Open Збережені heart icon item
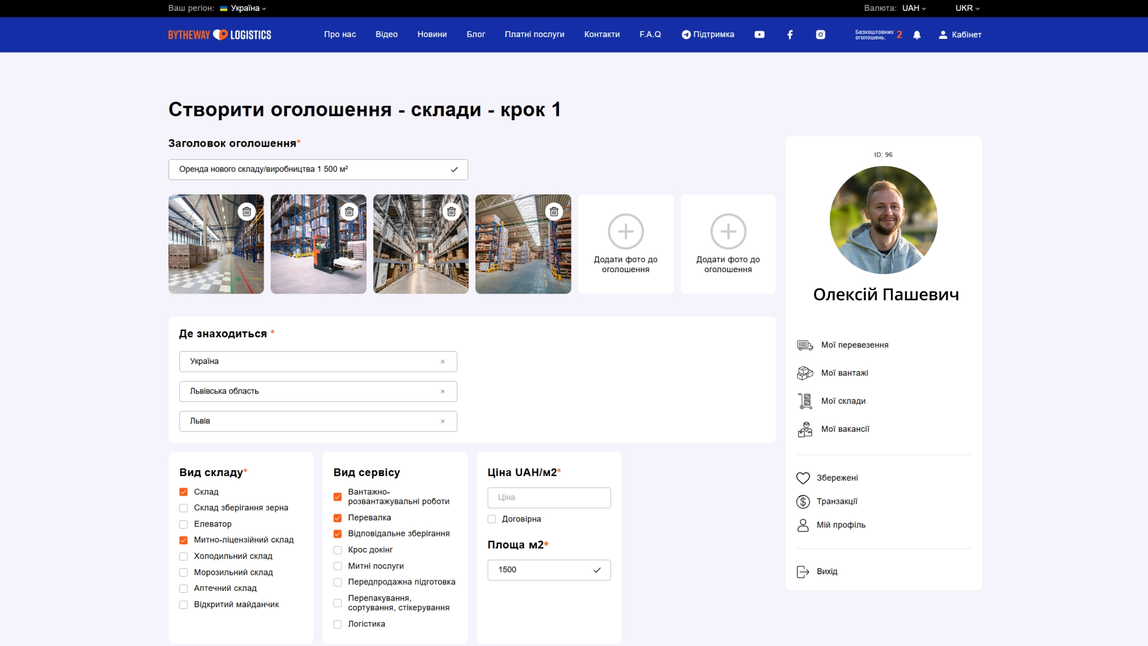Screen dimensions: 1148x646 point(803,478)
